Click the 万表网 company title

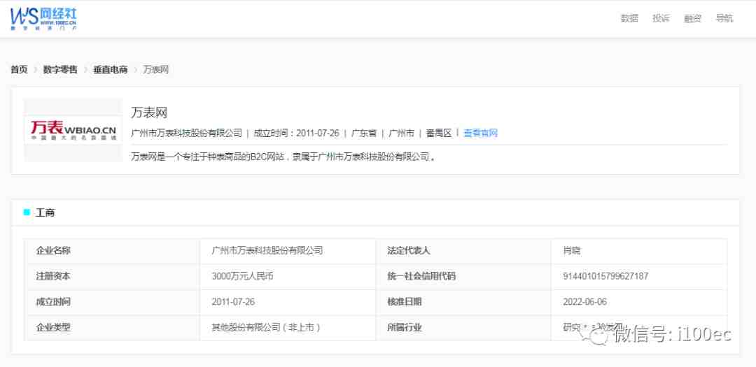(149, 113)
